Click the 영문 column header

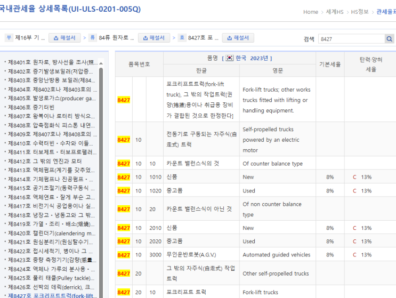[x=277, y=70]
